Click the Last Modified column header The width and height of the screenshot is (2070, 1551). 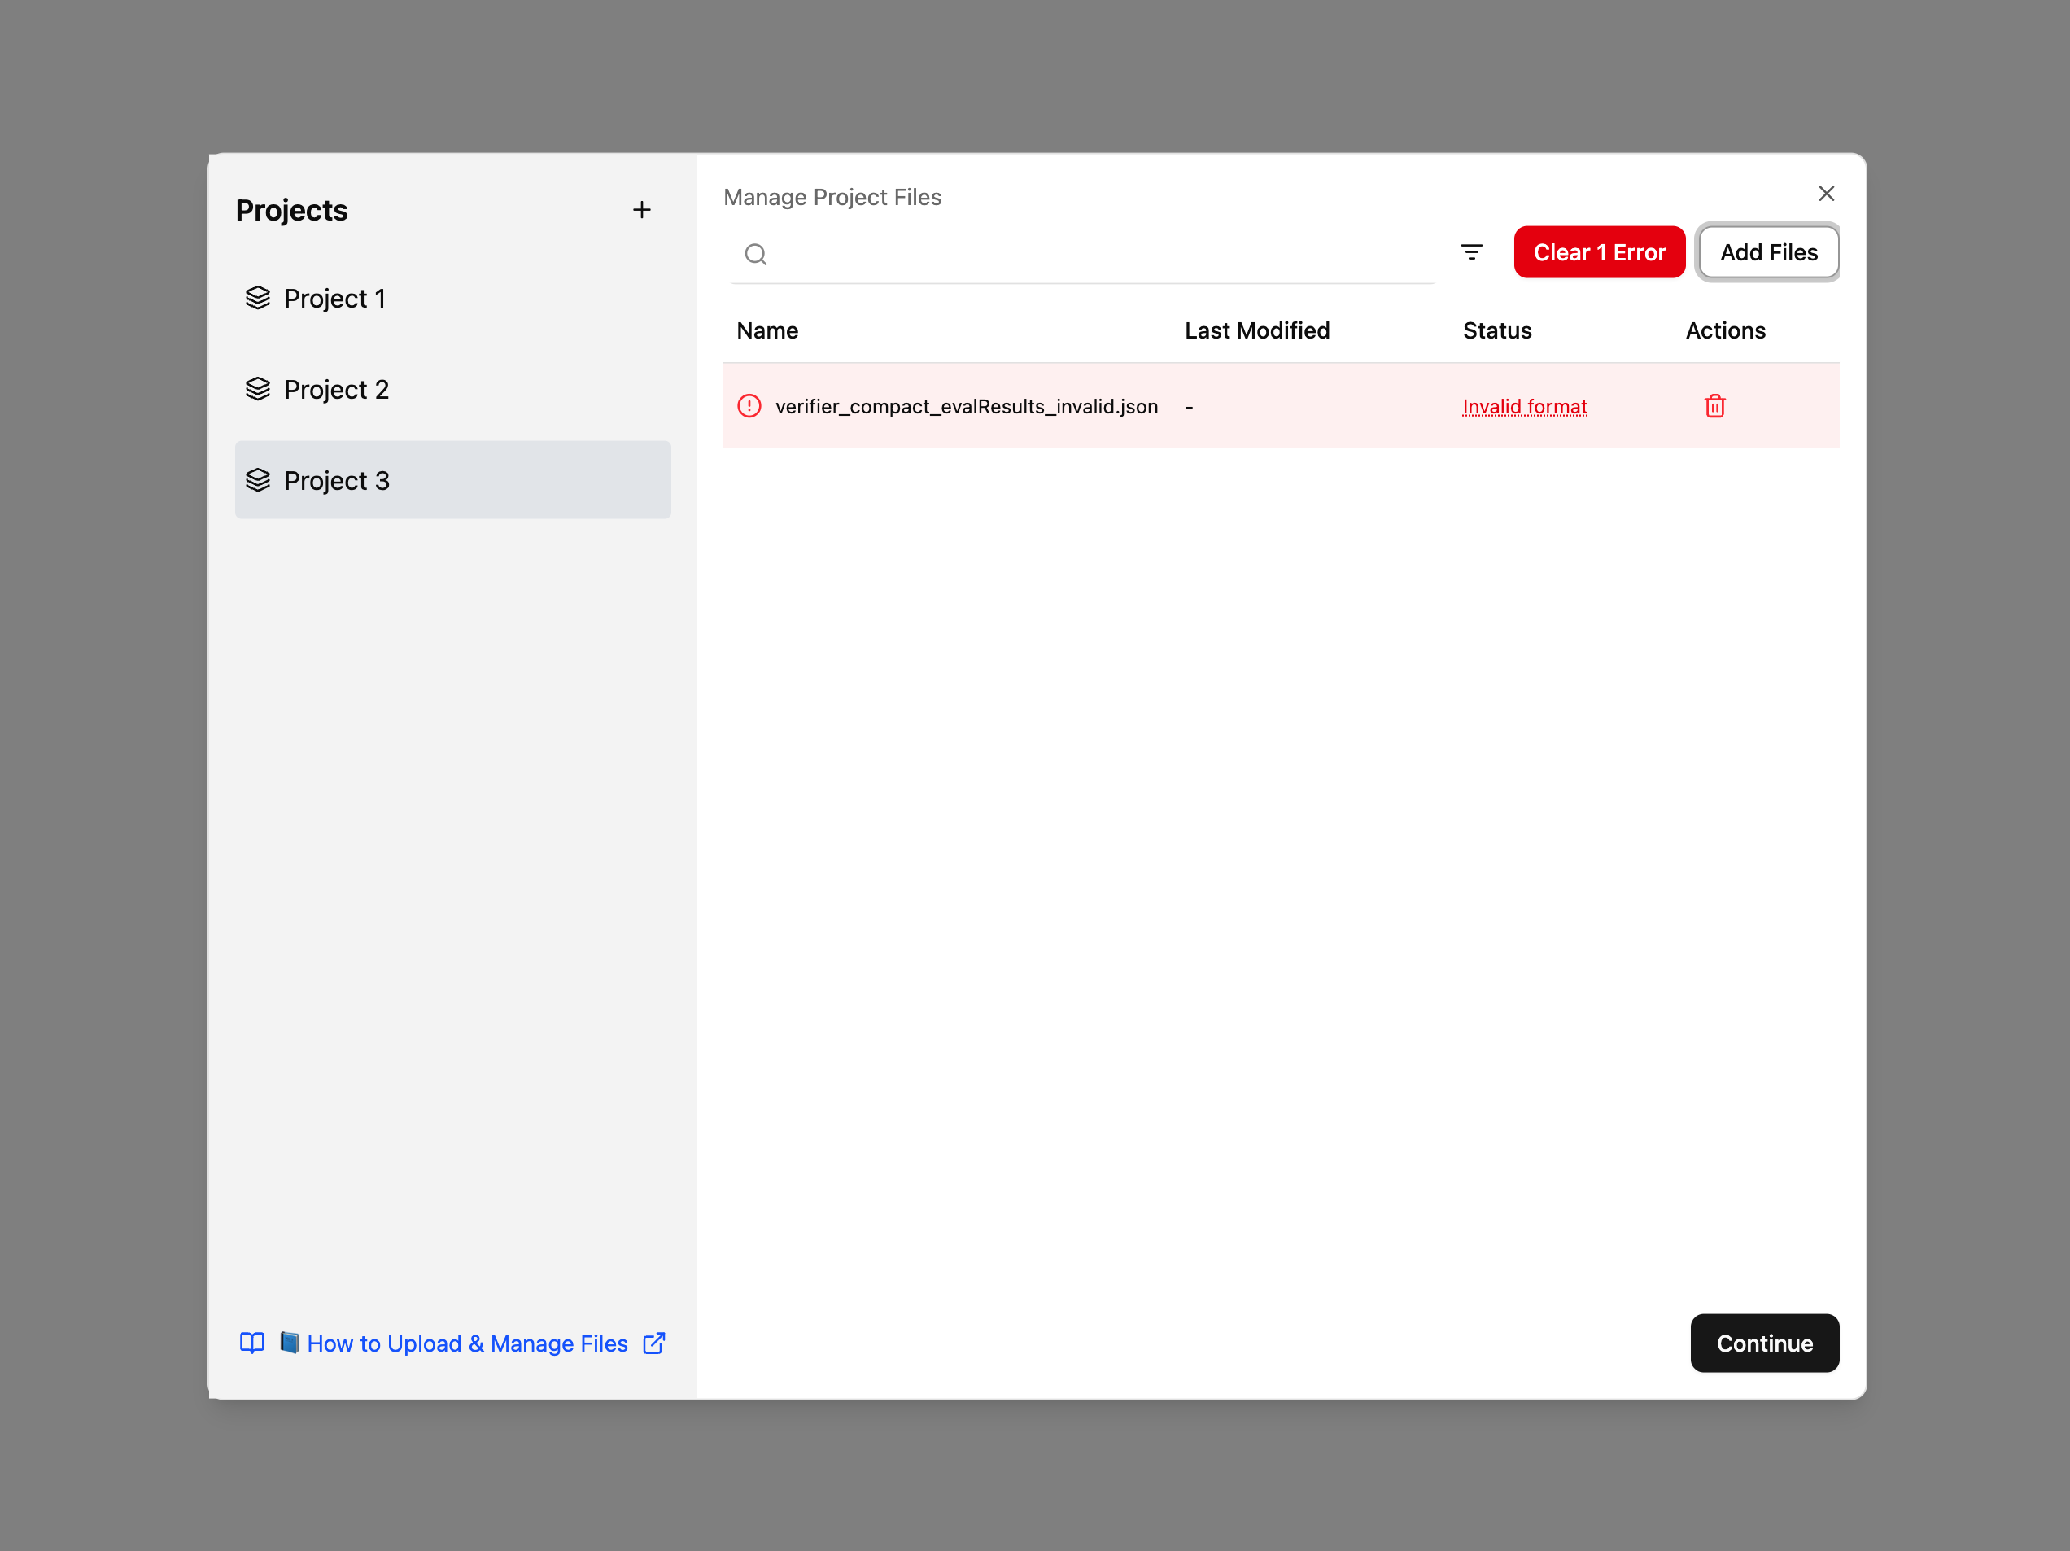coord(1256,330)
